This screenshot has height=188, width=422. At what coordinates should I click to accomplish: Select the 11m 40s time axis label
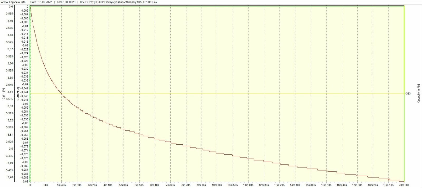tap(248, 185)
